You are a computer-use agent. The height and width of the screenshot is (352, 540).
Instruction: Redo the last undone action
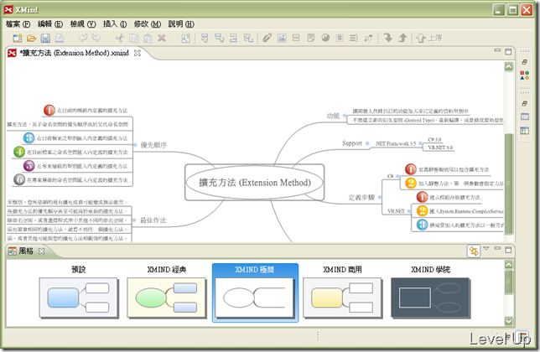tap(96, 38)
